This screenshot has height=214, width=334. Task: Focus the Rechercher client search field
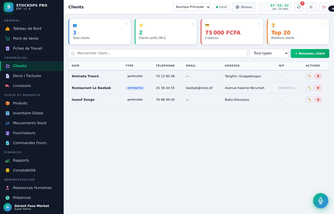pyautogui.click(x=158, y=53)
